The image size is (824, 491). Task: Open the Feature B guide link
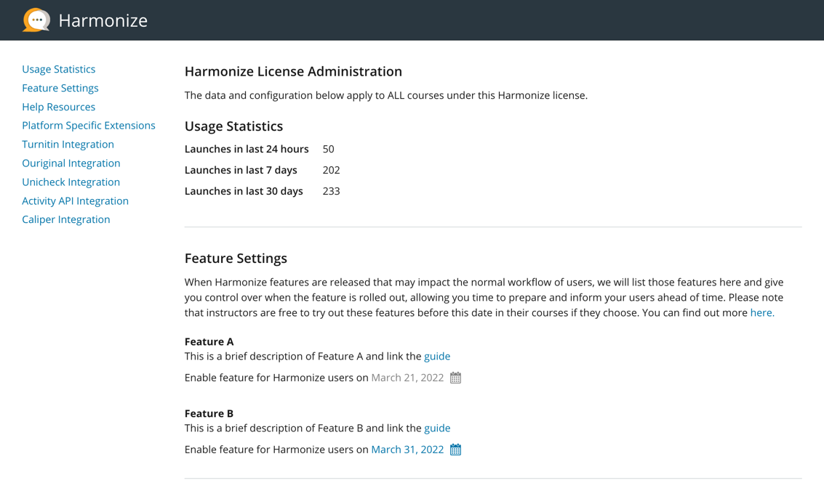click(x=436, y=429)
